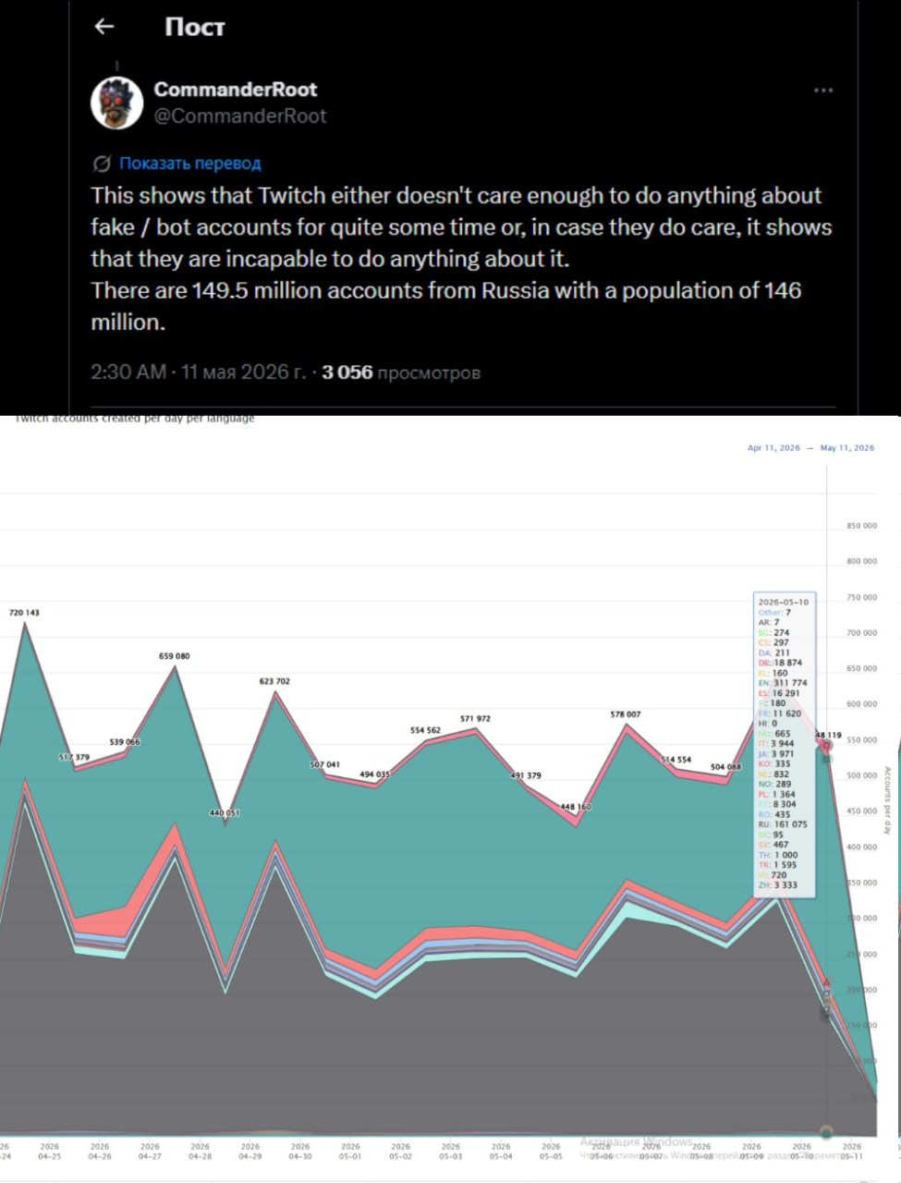Image resolution: width=901 pixels, height=1183 pixels.
Task: Select the Apr 11, 2026 start date
Action: (773, 448)
